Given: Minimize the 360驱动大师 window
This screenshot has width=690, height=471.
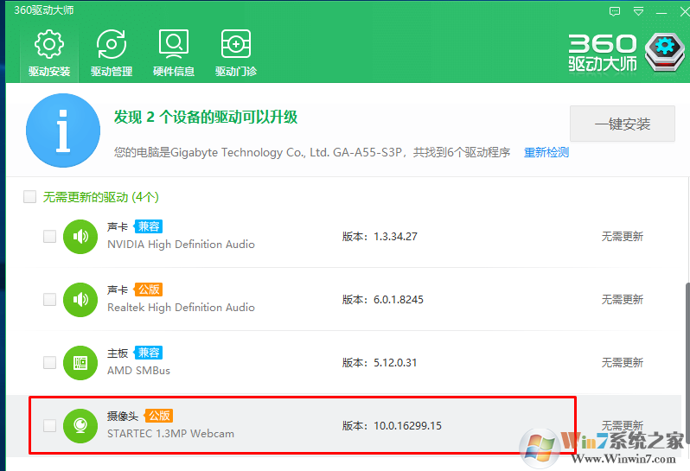Looking at the screenshot, I should pos(661,12).
